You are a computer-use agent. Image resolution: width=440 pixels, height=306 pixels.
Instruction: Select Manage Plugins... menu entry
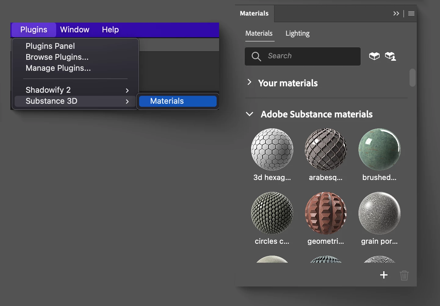click(58, 68)
